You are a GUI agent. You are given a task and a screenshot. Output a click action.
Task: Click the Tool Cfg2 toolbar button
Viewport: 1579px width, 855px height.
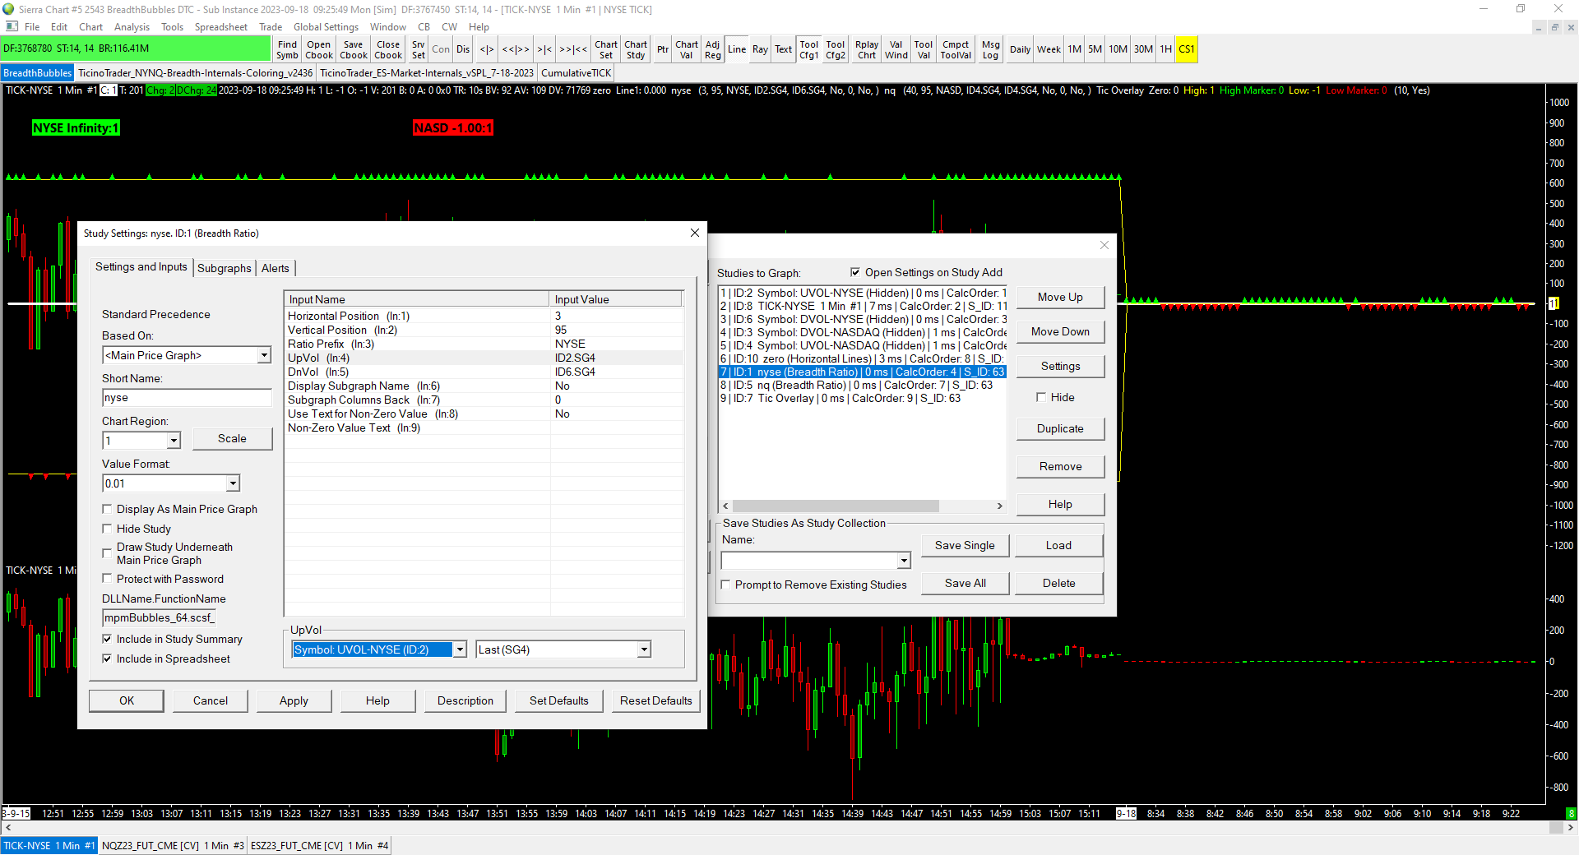[x=836, y=49]
